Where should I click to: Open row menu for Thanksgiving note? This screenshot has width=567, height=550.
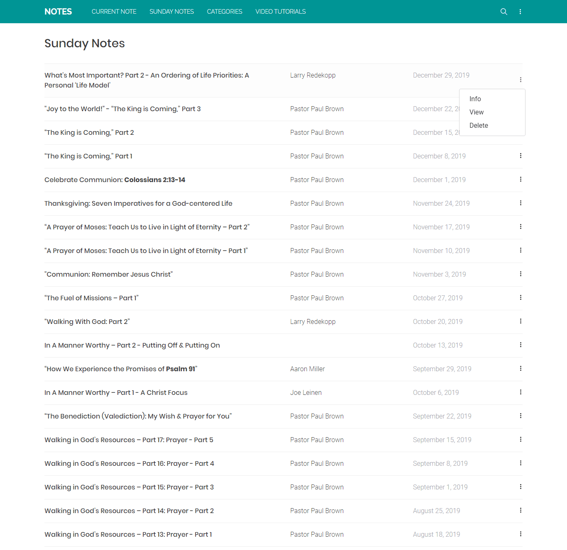click(x=521, y=203)
